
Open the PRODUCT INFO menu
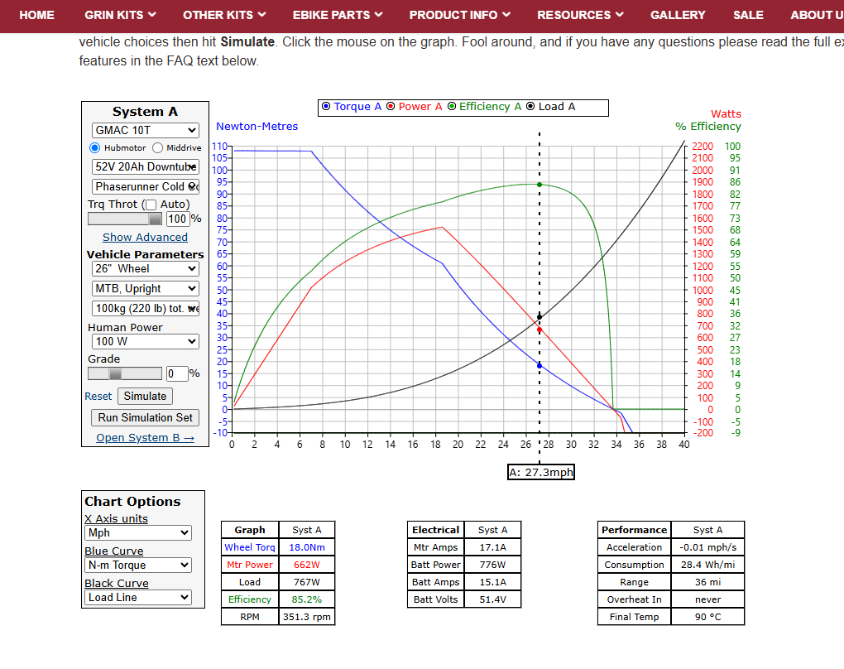[x=460, y=15]
